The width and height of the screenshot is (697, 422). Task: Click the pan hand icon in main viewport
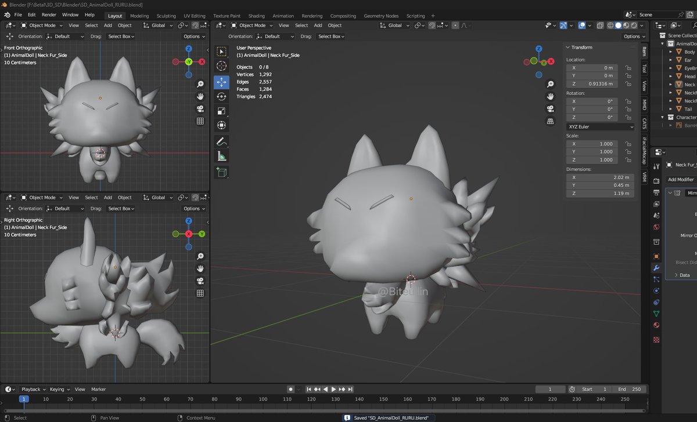(x=551, y=96)
